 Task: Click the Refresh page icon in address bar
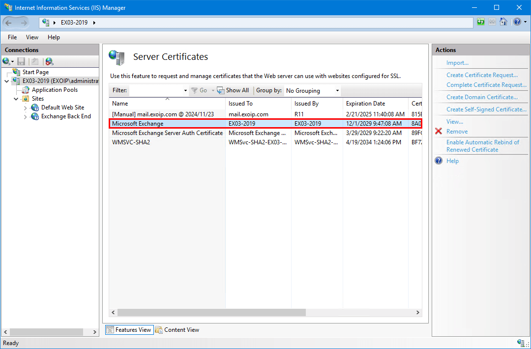click(x=480, y=22)
